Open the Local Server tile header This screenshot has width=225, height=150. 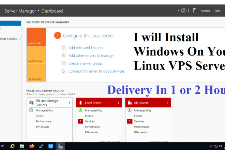[99, 103]
